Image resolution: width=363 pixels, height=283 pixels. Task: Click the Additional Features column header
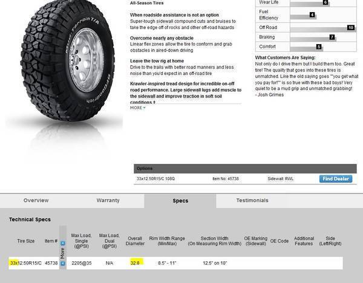304,241
